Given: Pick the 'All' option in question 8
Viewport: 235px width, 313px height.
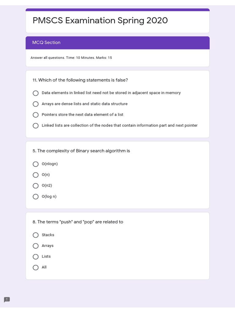Looking at the screenshot, I should tap(36, 267).
